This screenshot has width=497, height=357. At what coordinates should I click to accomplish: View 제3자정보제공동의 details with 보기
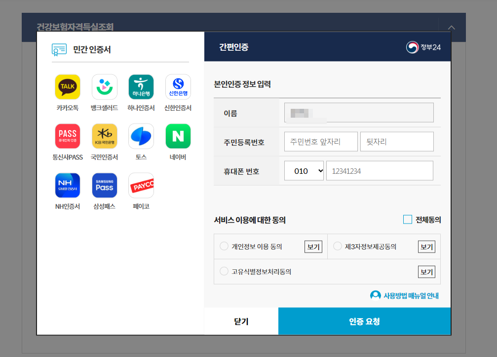pyautogui.click(x=426, y=247)
